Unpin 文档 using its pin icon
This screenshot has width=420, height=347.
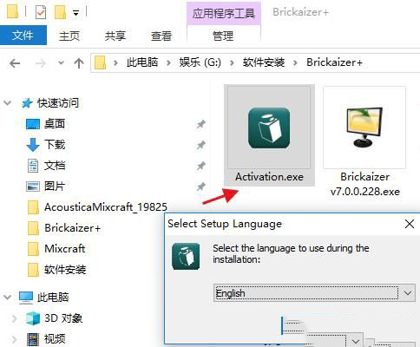[200, 166]
